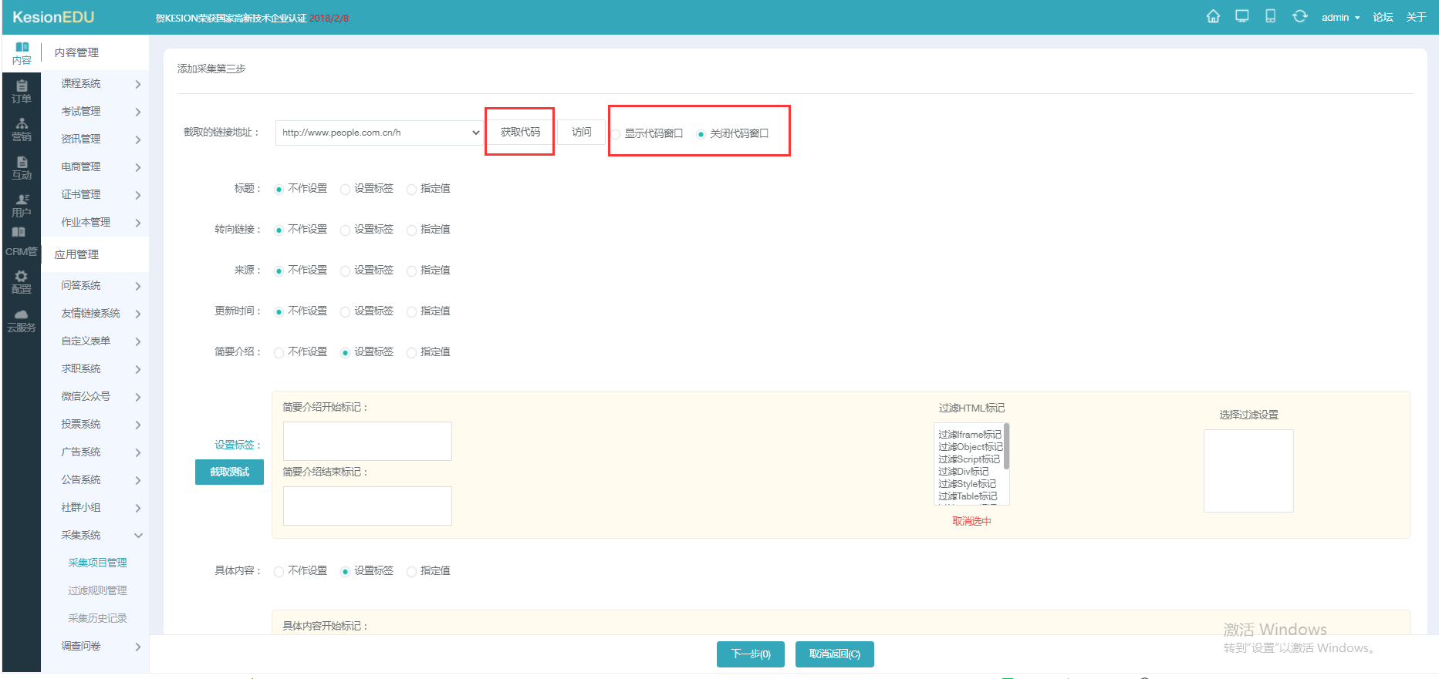Click the home icon in top bar
Image resolution: width=1439 pixels, height=679 pixels.
pyautogui.click(x=1213, y=16)
